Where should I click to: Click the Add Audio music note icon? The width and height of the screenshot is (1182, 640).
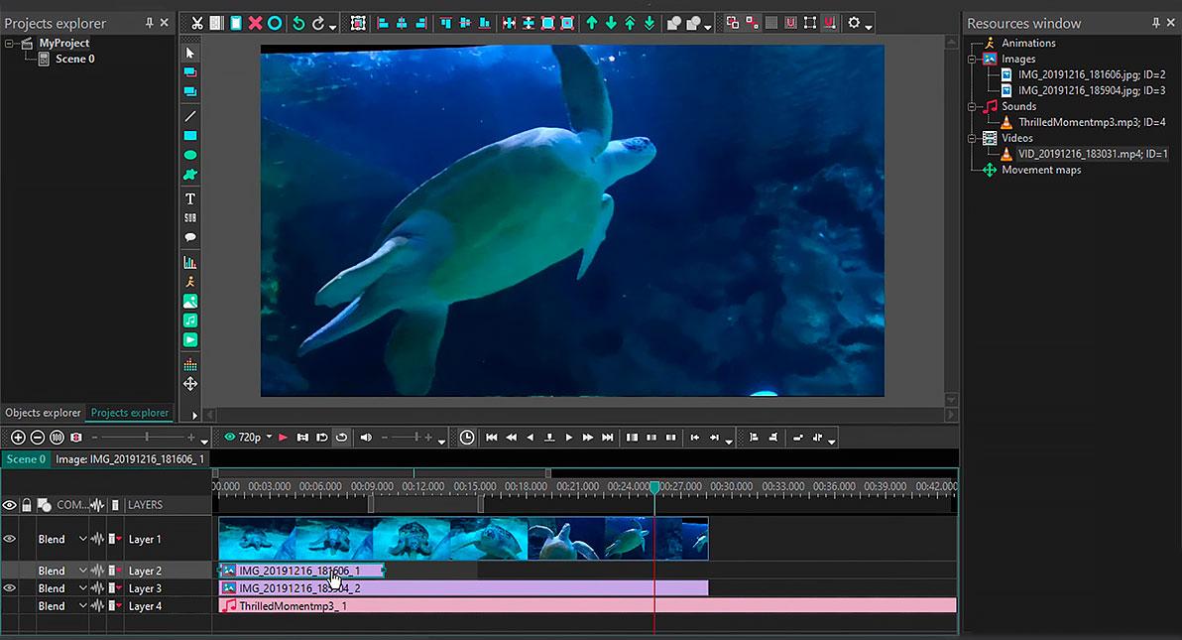click(190, 320)
